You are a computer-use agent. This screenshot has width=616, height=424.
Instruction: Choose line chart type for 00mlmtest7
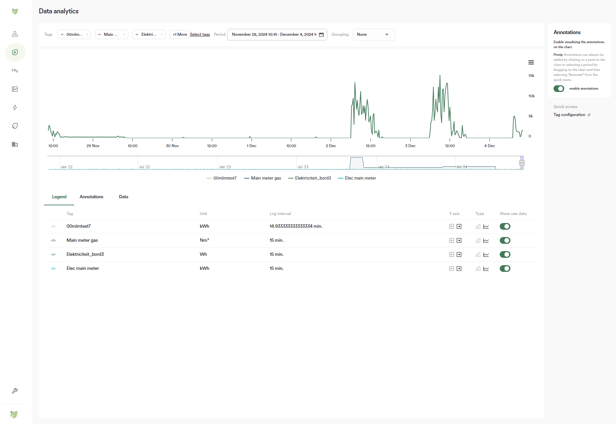pyautogui.click(x=486, y=227)
